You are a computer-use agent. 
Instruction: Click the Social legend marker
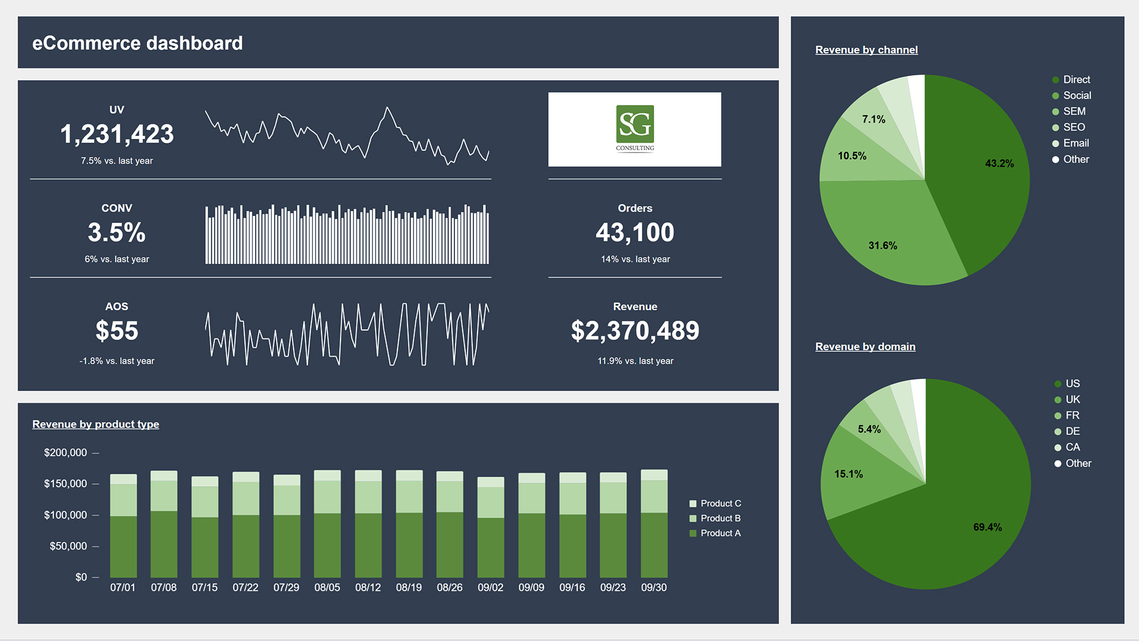click(1055, 96)
